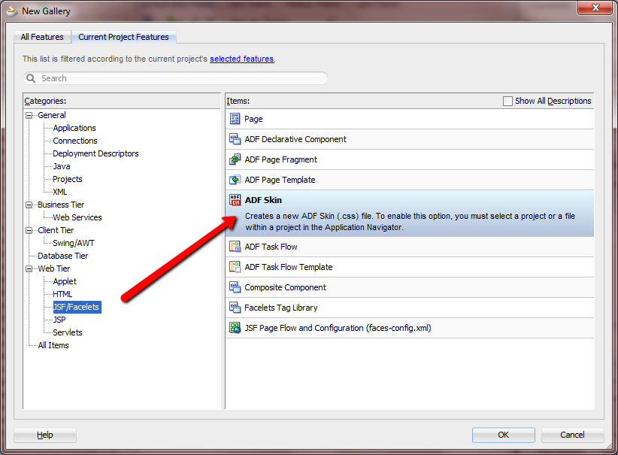618x455 pixels.
Task: Collapse the Client Tier category node
Action: click(x=29, y=231)
